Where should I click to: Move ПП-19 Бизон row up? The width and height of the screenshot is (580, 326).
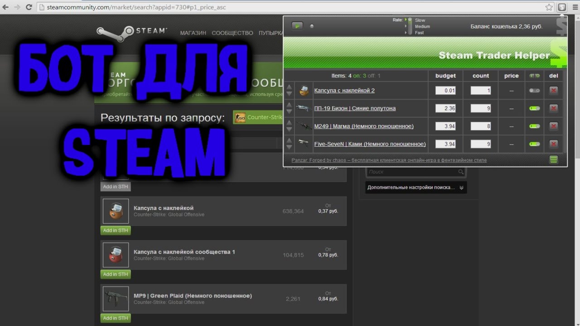point(289,105)
